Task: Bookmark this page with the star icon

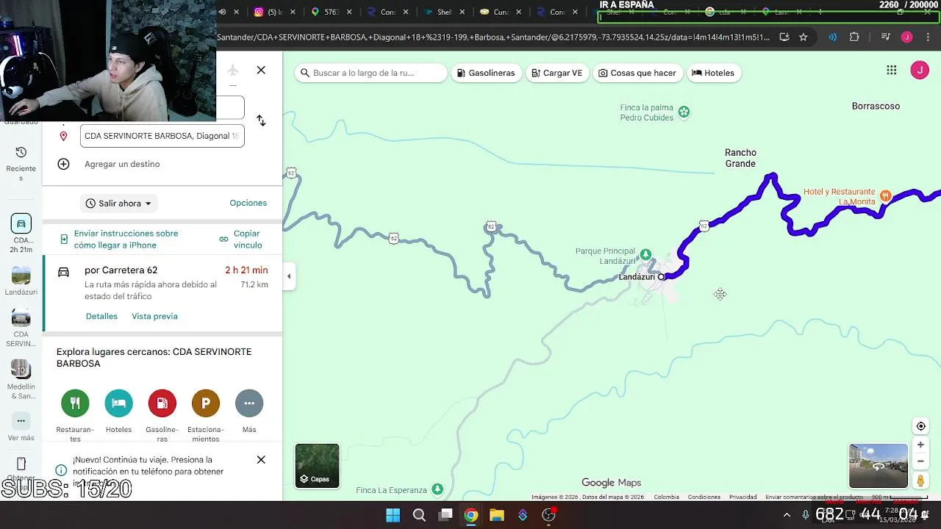Action: 804,37
